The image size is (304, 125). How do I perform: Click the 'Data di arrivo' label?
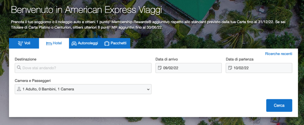tap(167, 59)
